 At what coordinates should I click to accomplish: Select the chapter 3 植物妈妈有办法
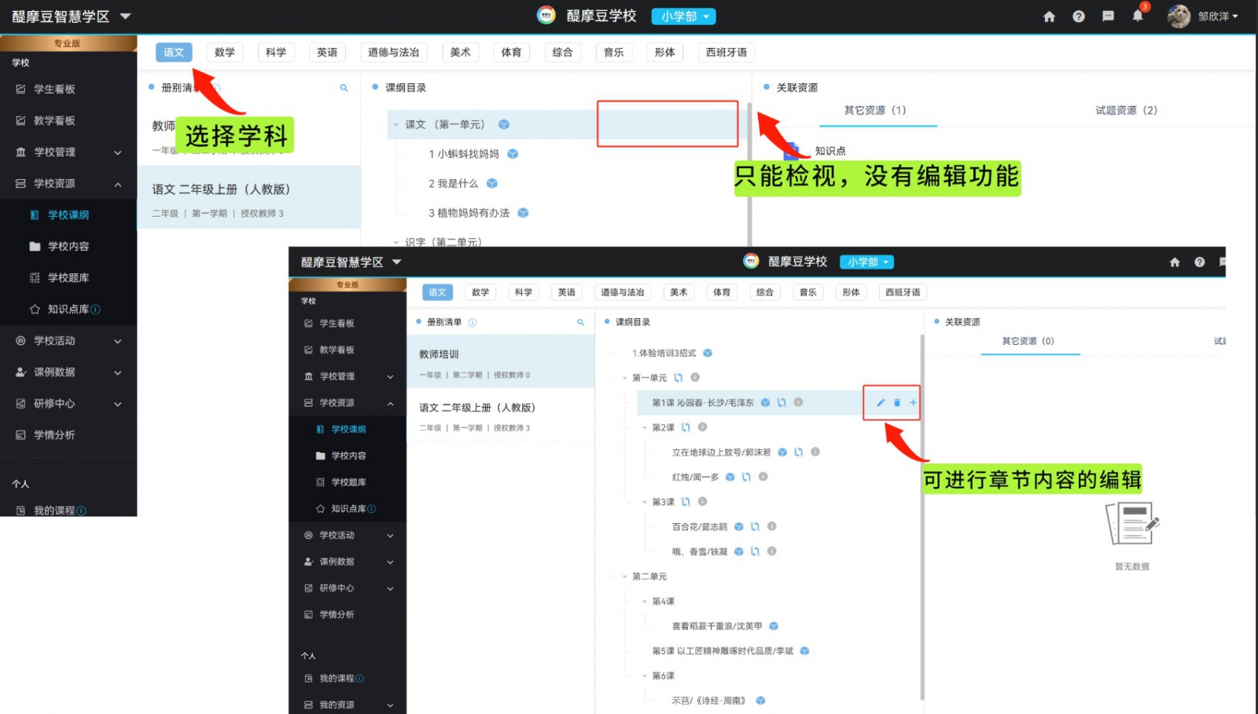(x=469, y=213)
